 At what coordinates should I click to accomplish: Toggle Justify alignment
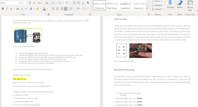[x=66, y=9]
